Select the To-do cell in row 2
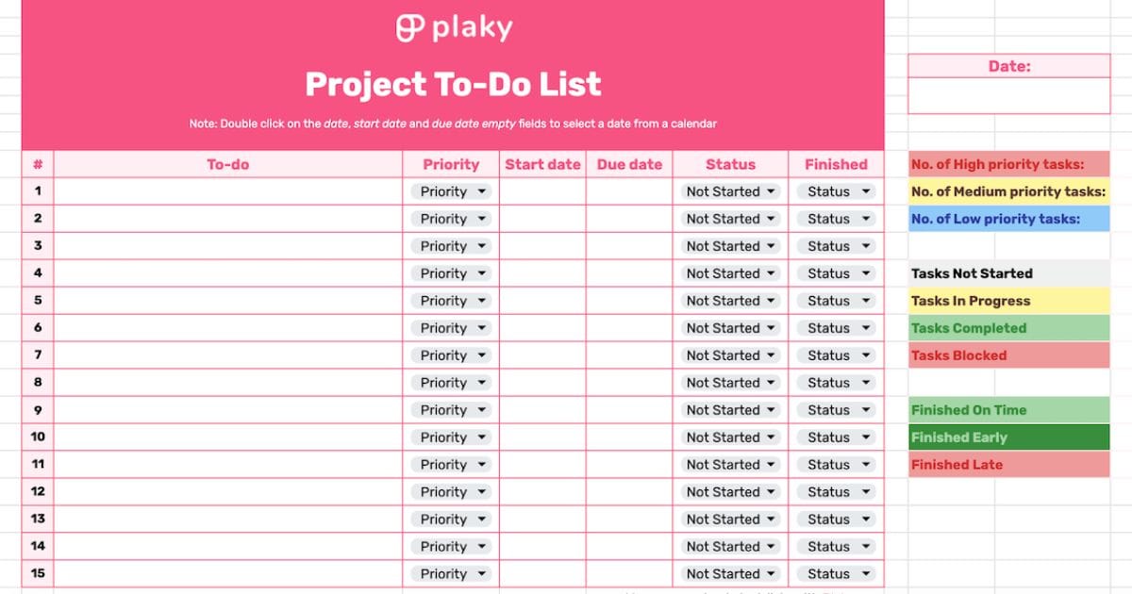Viewport: 1132px width, 594px height. click(x=228, y=219)
